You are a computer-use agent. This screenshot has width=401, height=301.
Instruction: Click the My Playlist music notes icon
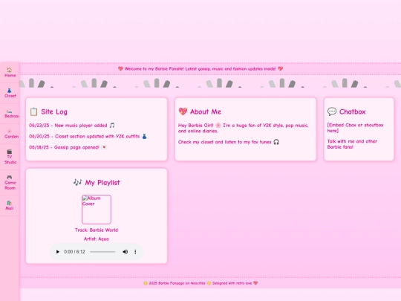[x=78, y=182]
